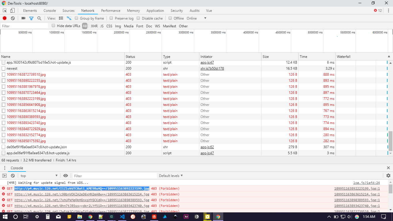Toggle the overview waterfall view icon
Image resolution: width=393 pixels, height=221 pixels.
(x=69, y=18)
